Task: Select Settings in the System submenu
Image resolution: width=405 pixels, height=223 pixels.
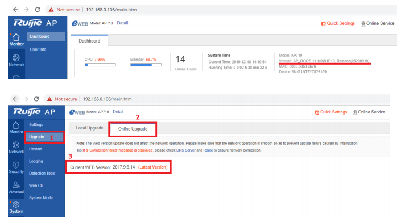Action: tap(36, 124)
